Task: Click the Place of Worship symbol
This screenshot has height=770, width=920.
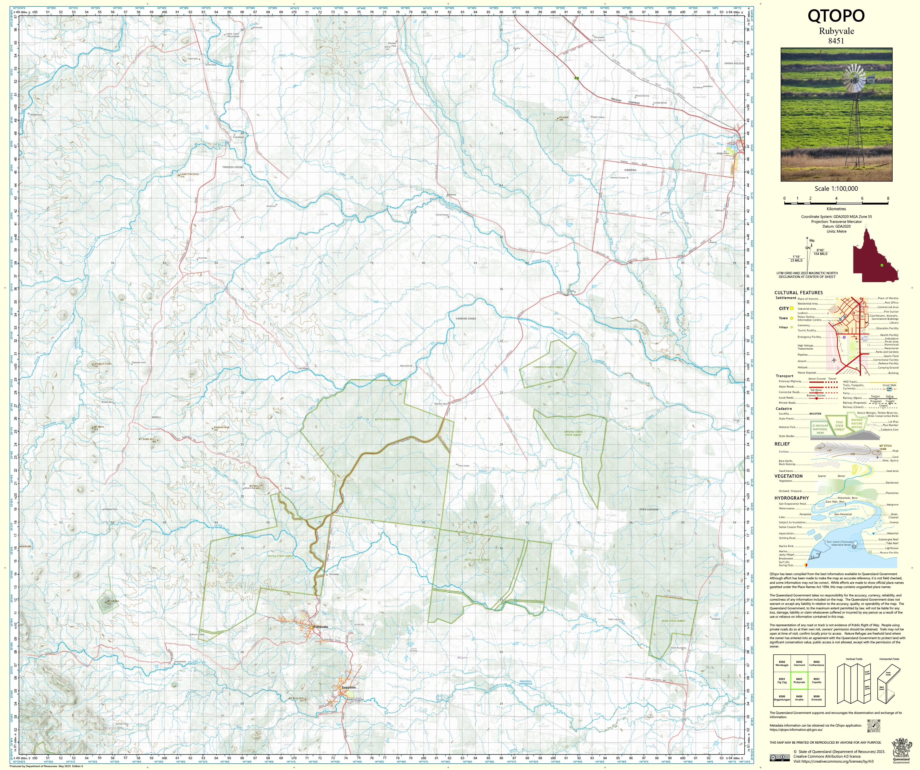Action: 861,299
